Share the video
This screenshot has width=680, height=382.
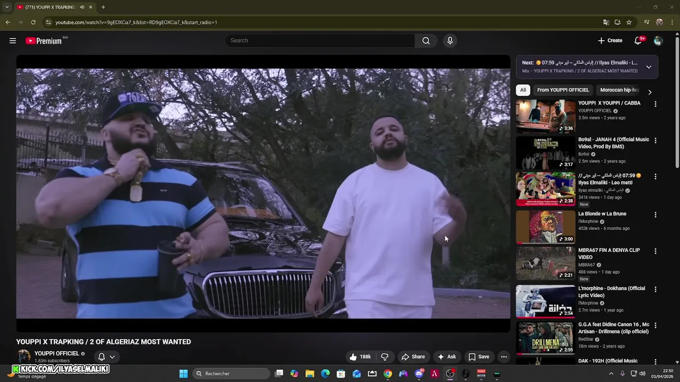pyautogui.click(x=413, y=357)
